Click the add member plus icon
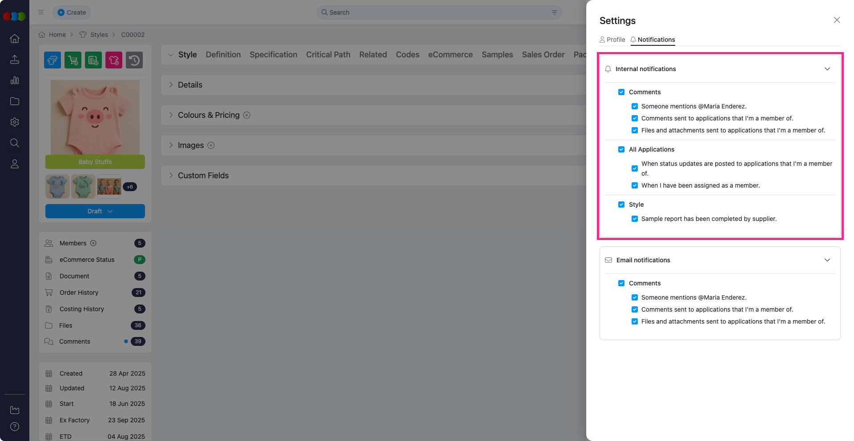Image resolution: width=854 pixels, height=441 pixels. [93, 243]
